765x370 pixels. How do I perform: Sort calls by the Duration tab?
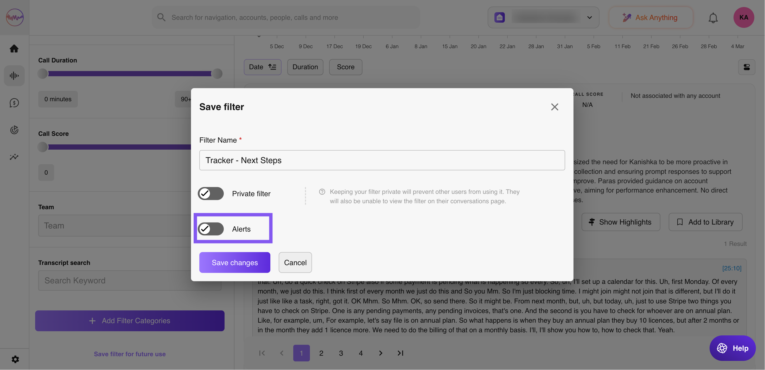305,67
